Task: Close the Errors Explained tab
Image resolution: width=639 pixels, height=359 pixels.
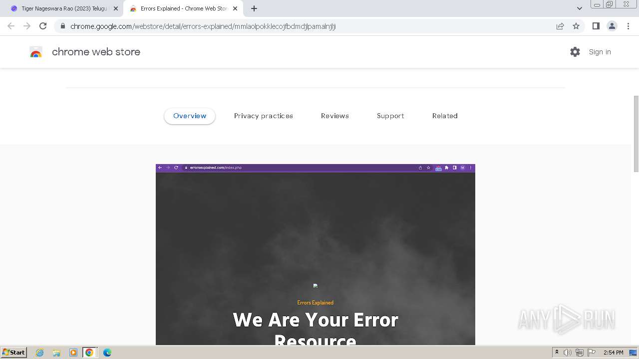Action: click(235, 8)
